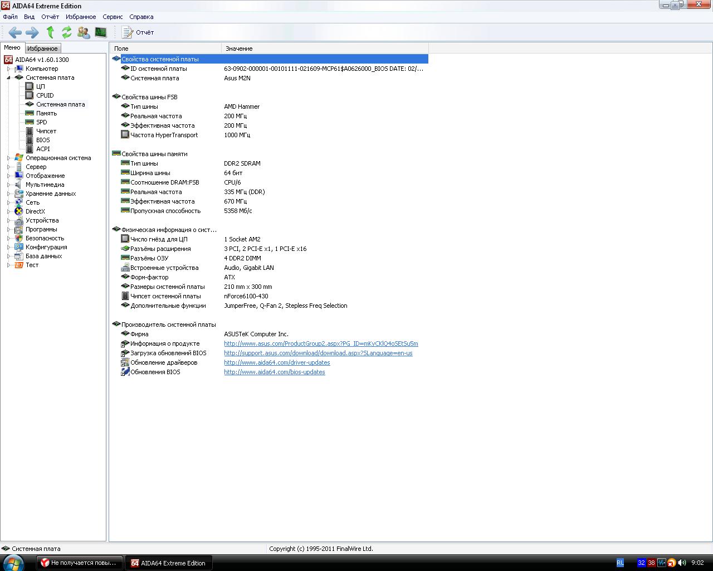Screen dimensions: 713x571
Task: Click the RL language indicator in tray
Action: point(620,563)
